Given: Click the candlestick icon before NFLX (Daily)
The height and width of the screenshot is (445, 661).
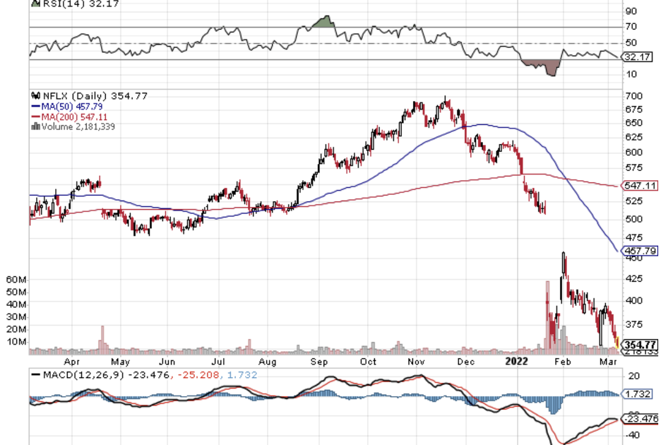Looking at the screenshot, I should [x=35, y=96].
